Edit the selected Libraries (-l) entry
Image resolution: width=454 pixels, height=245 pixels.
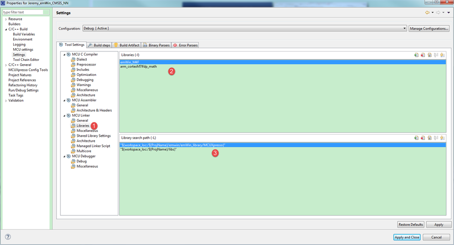click(430, 55)
